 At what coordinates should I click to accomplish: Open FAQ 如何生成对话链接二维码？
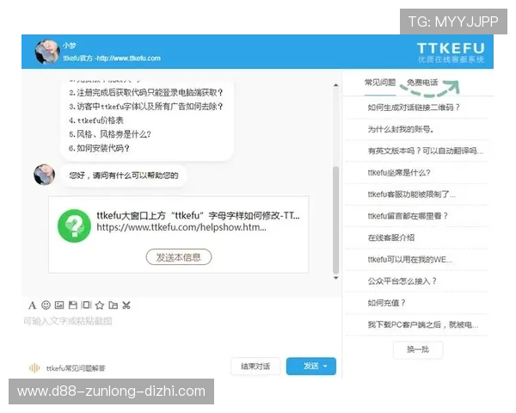pyautogui.click(x=414, y=108)
